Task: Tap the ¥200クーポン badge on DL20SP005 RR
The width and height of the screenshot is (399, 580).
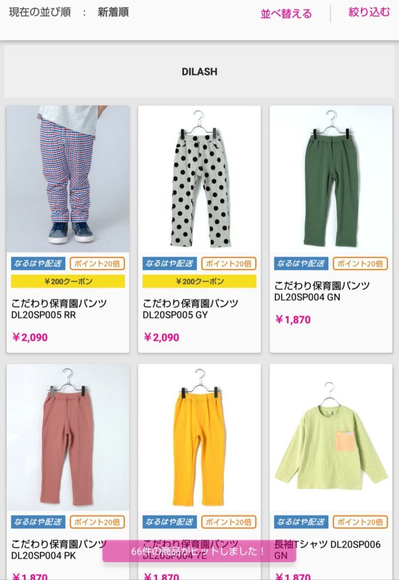Action: (68, 281)
